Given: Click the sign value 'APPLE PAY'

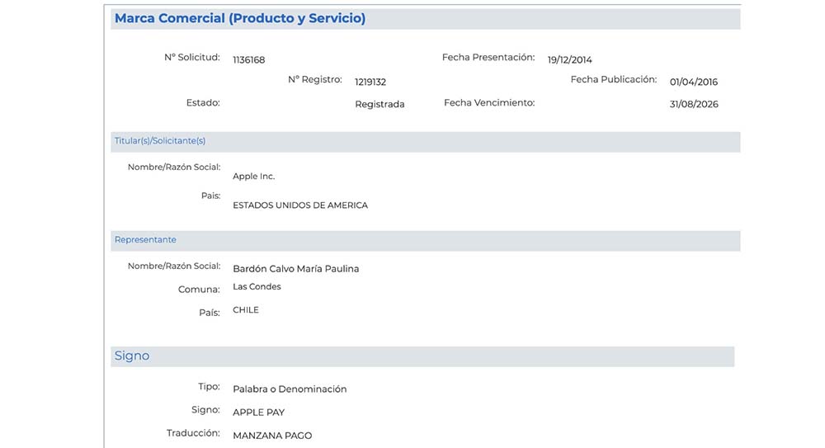Looking at the screenshot, I should coord(259,413).
